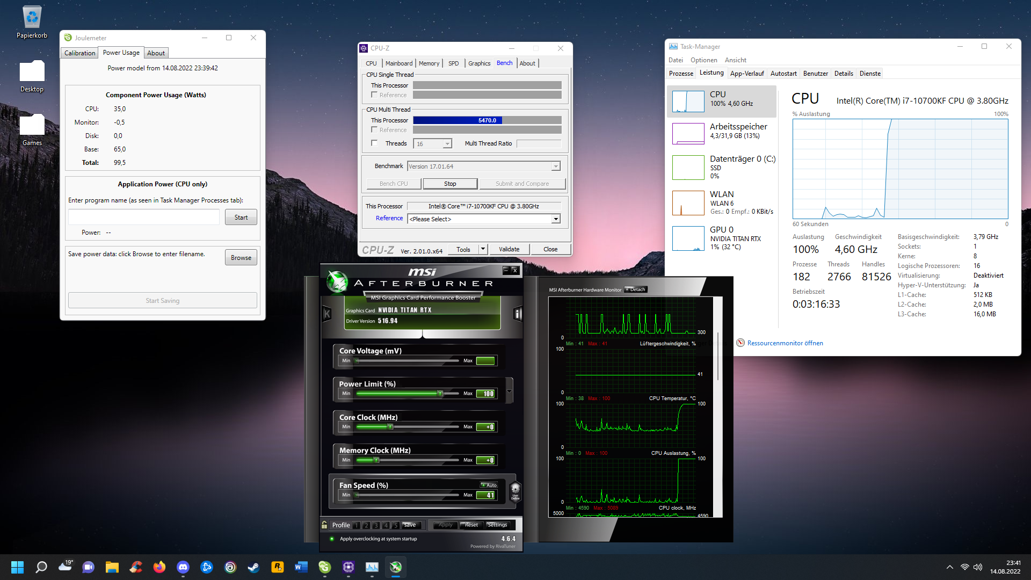Open Afterburner info via the i icon
Image resolution: width=1031 pixels, height=580 pixels.
tap(518, 314)
